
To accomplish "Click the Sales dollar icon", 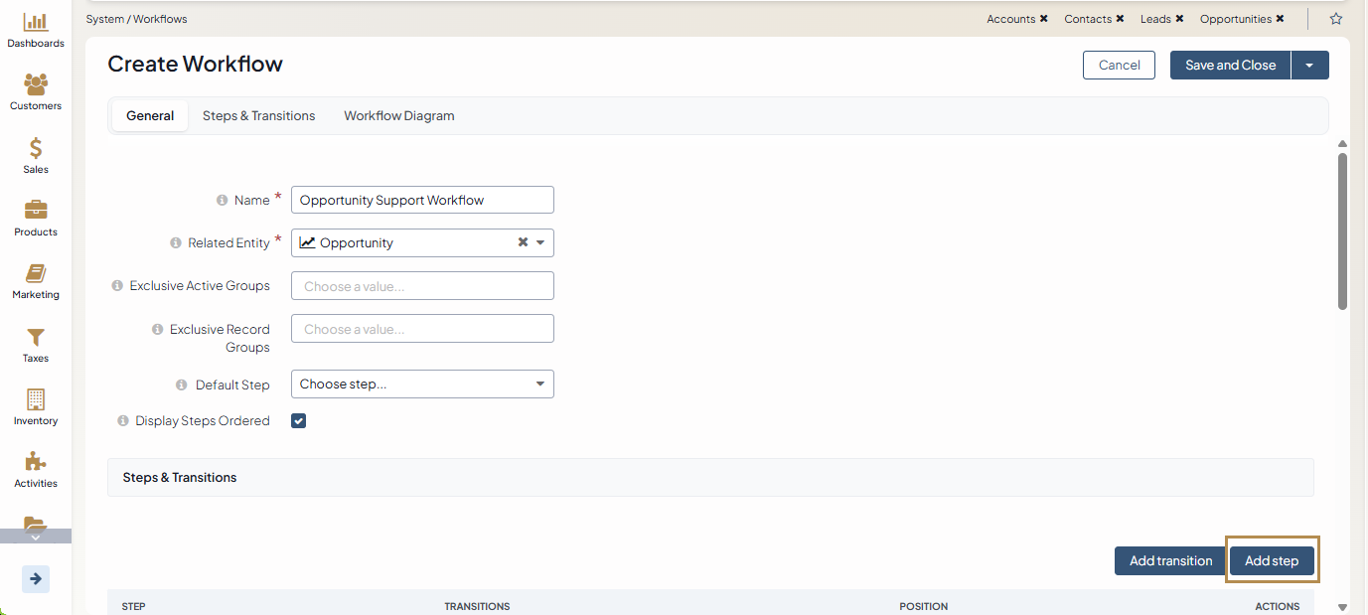I will [36, 149].
